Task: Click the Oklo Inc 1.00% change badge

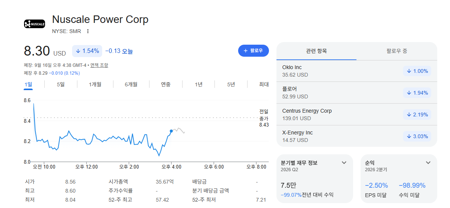Action: (x=417, y=71)
